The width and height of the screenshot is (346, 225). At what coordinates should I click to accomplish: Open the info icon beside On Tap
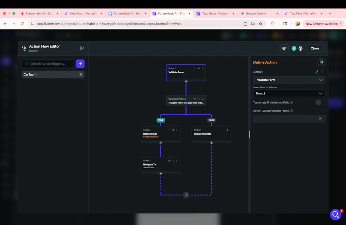coord(36,75)
